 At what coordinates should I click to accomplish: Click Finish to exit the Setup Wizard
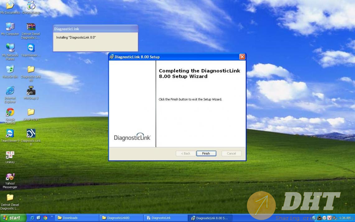(x=206, y=154)
